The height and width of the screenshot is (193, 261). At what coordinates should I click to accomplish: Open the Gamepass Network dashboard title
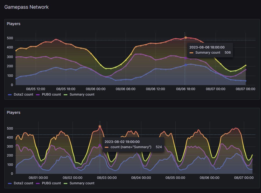[x=26, y=7]
